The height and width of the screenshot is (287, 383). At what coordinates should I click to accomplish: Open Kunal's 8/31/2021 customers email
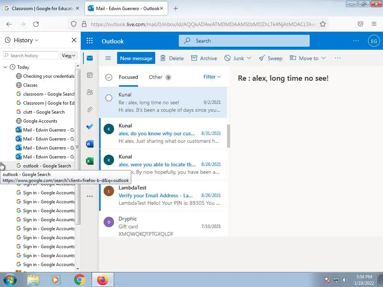pos(163,133)
